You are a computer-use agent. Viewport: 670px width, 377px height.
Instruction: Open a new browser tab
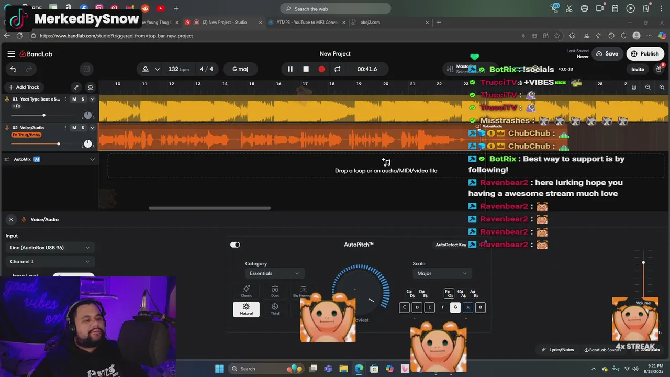[439, 23]
